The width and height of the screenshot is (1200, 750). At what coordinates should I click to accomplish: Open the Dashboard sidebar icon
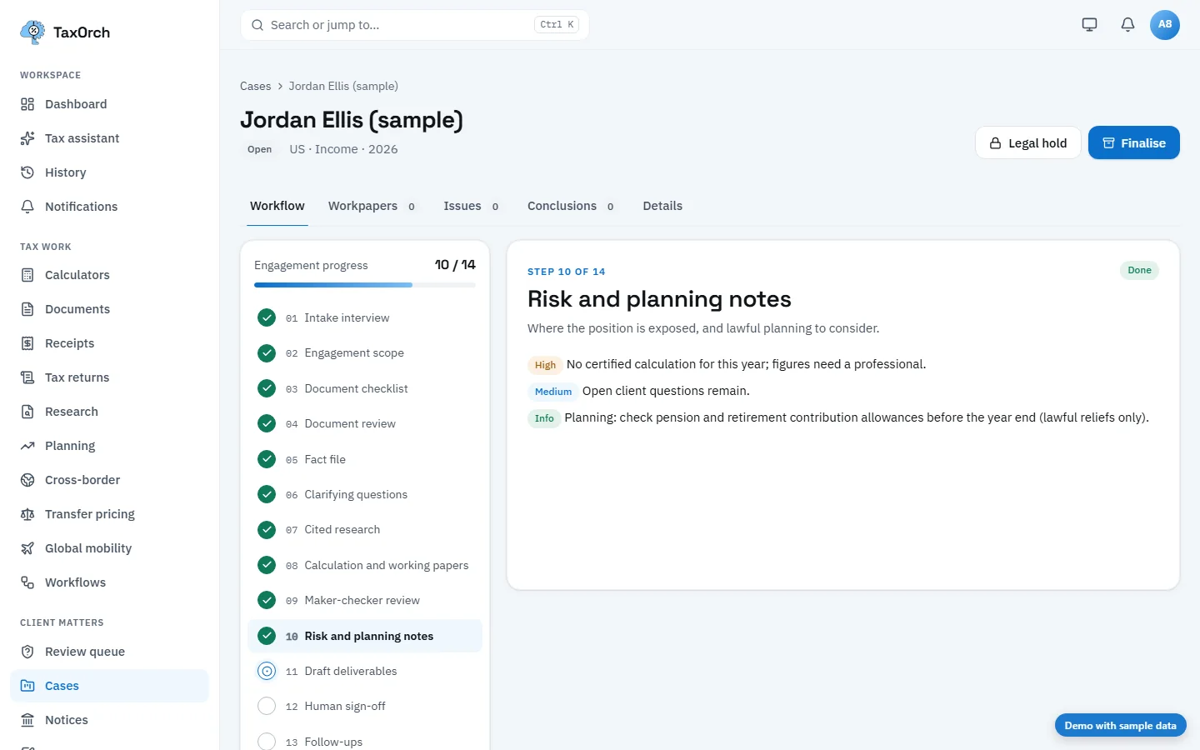(27, 104)
